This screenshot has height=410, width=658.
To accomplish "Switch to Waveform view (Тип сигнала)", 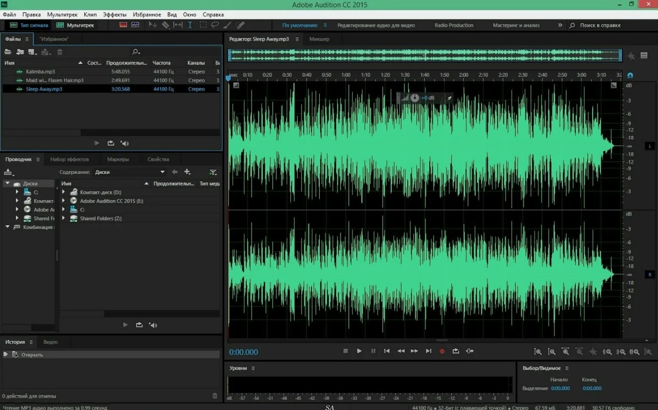I will pos(30,25).
